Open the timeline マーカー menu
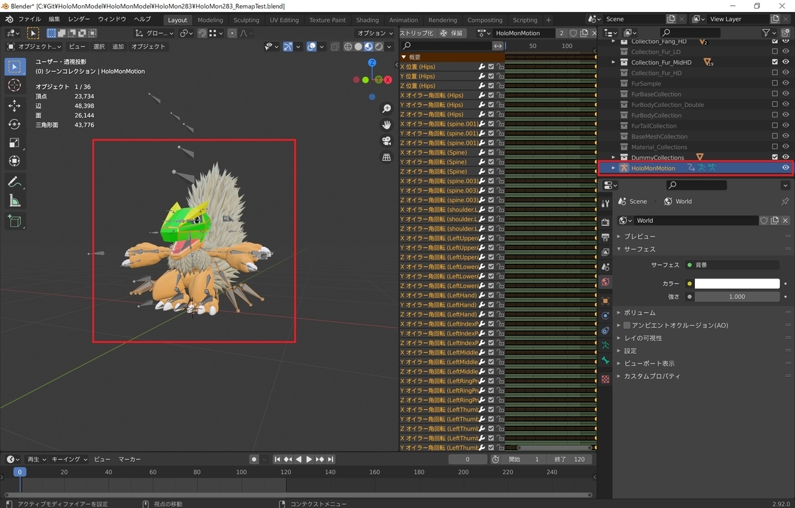The image size is (795, 508). (x=130, y=459)
